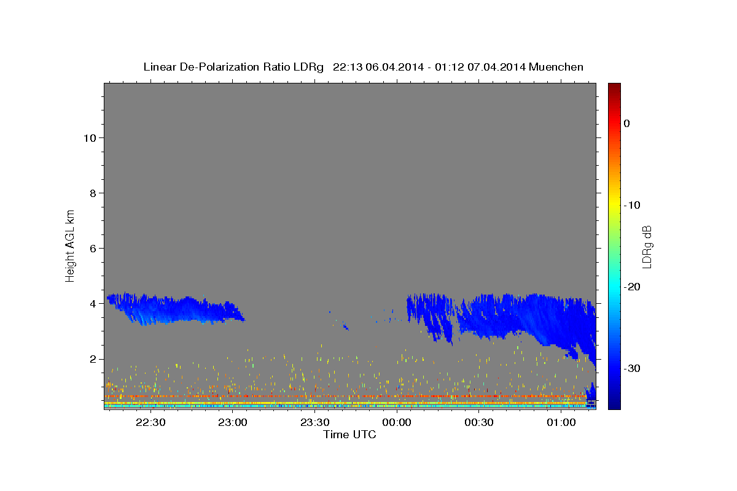Click the 23:30 time tick label
This screenshot has height=491, width=737.
(314, 422)
